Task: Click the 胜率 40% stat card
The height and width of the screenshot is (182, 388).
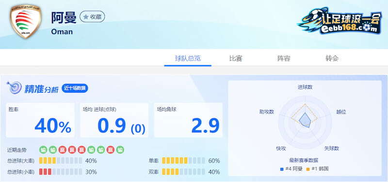Action: (x=40, y=120)
